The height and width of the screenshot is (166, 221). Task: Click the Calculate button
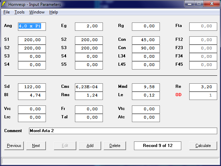pyautogui.click(x=203, y=146)
